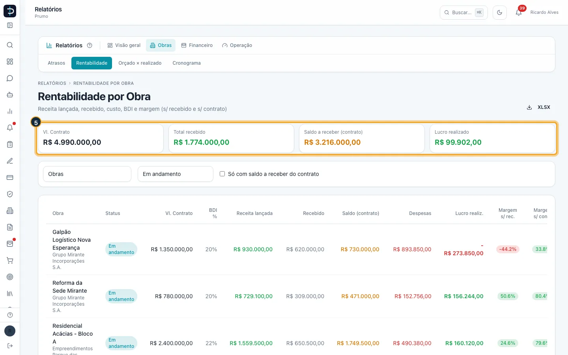This screenshot has height=355, width=568.
Task: Open the 'Em andamento' status dropdown
Action: click(x=176, y=174)
